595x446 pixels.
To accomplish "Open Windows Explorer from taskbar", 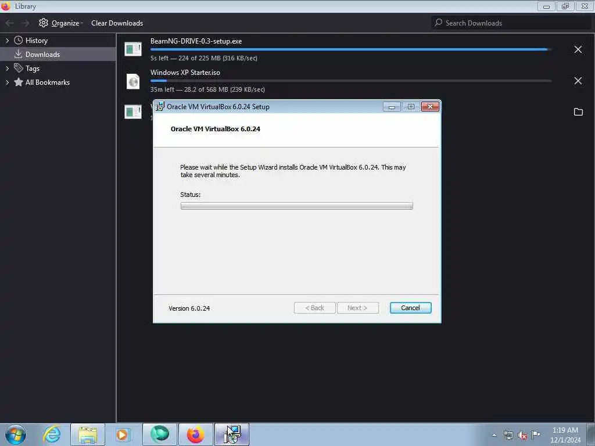I will pyautogui.click(x=88, y=434).
